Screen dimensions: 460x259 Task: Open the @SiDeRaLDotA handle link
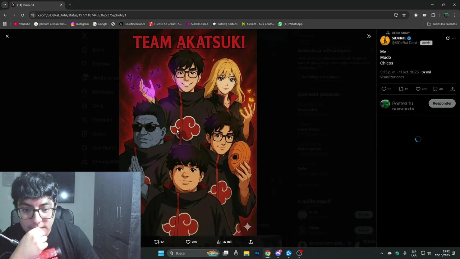coord(404,43)
